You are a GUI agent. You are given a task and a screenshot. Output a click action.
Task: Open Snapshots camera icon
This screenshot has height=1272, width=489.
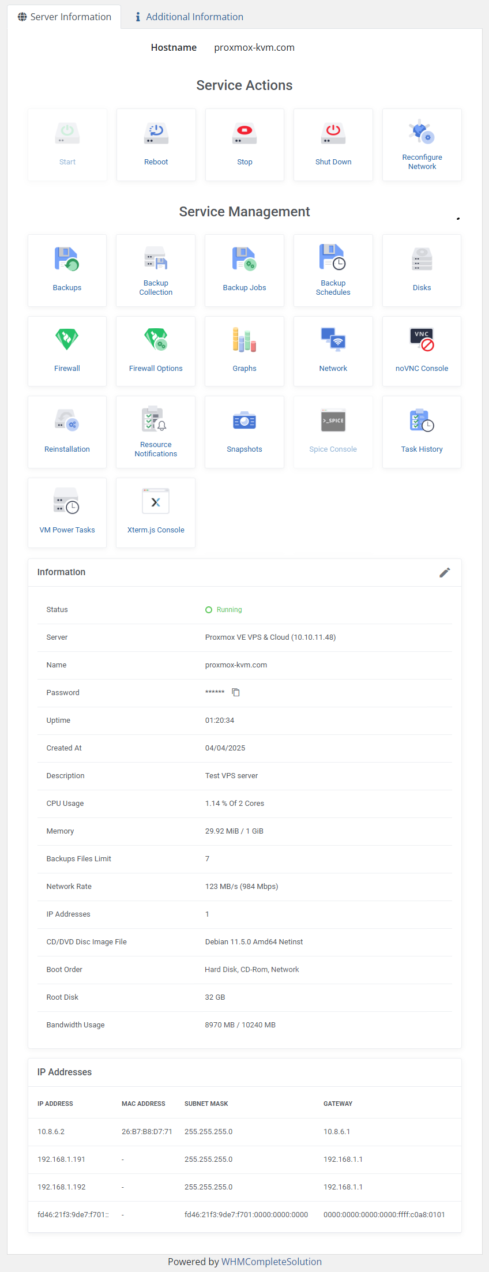pos(245,421)
